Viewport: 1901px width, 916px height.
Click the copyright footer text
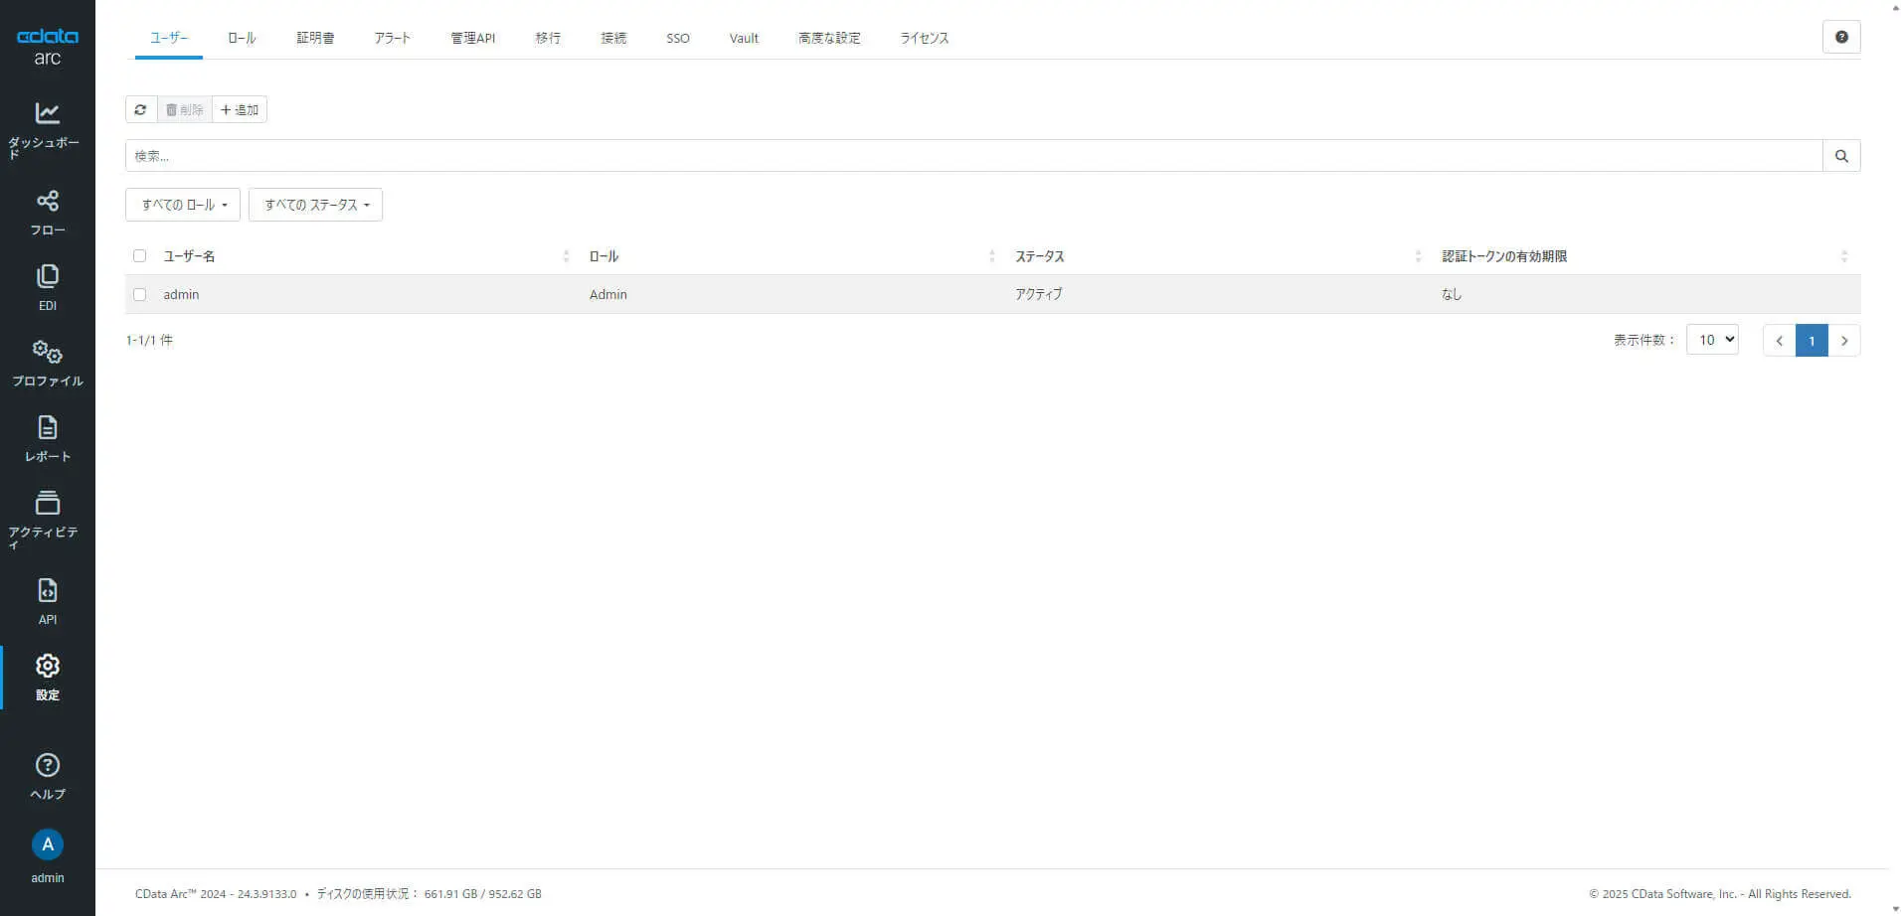[x=1720, y=894]
